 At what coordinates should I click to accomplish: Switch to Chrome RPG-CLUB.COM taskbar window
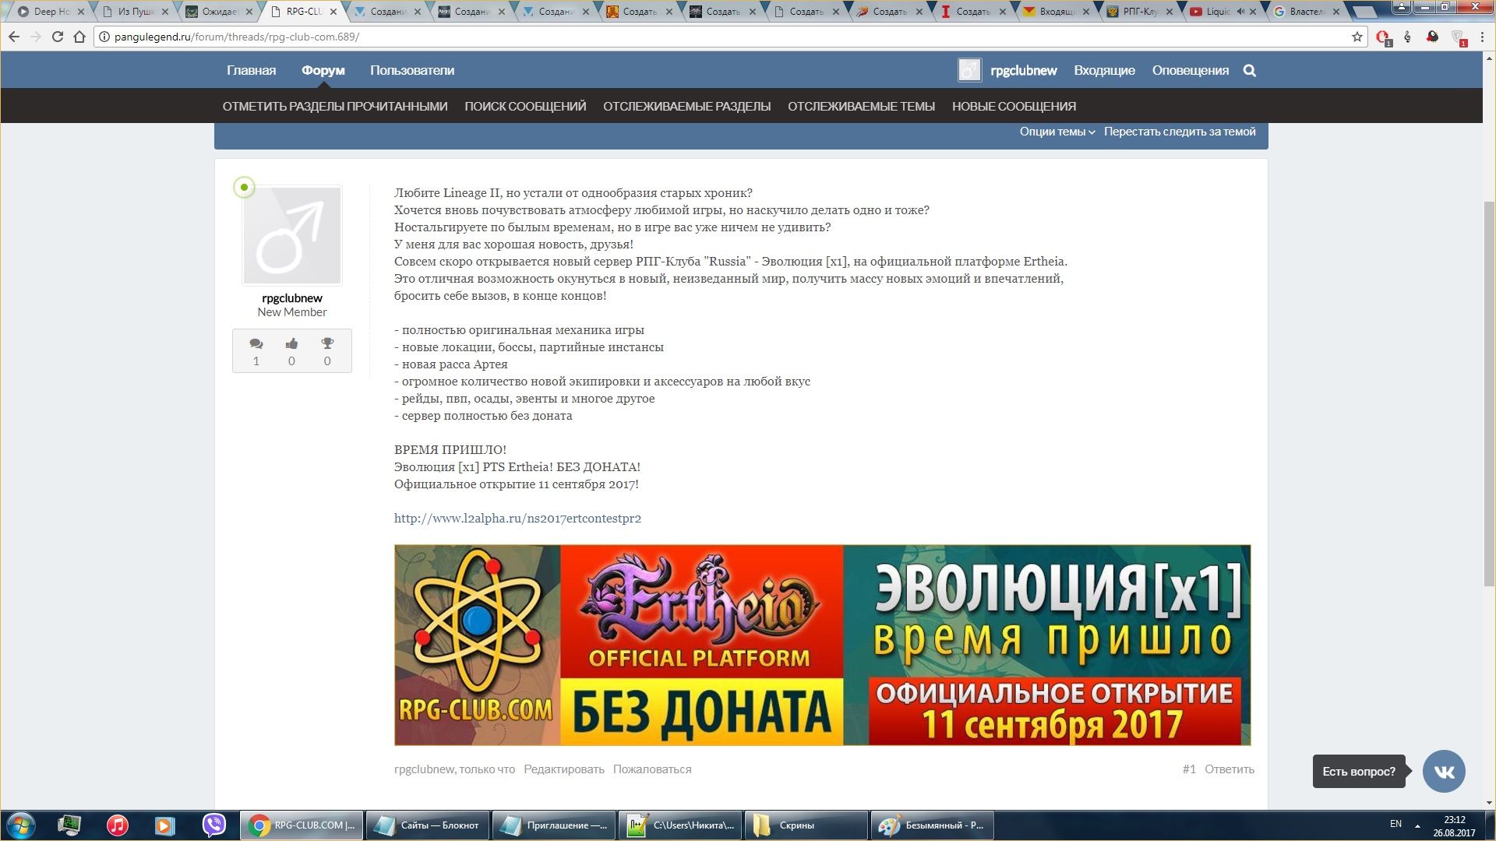[301, 825]
